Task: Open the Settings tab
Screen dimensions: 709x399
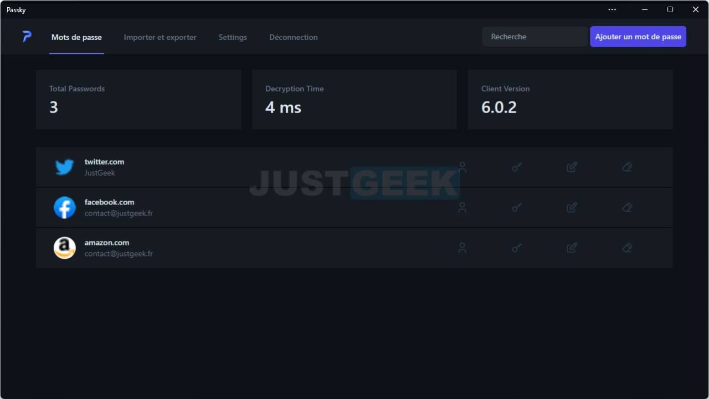Action: click(x=233, y=37)
